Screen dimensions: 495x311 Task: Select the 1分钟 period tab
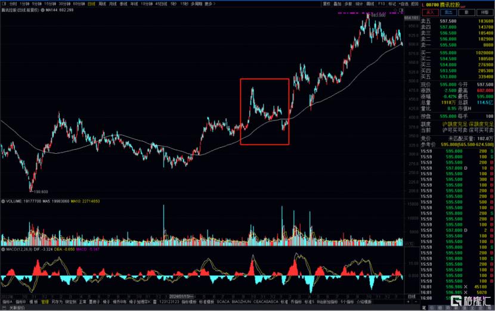24,4
